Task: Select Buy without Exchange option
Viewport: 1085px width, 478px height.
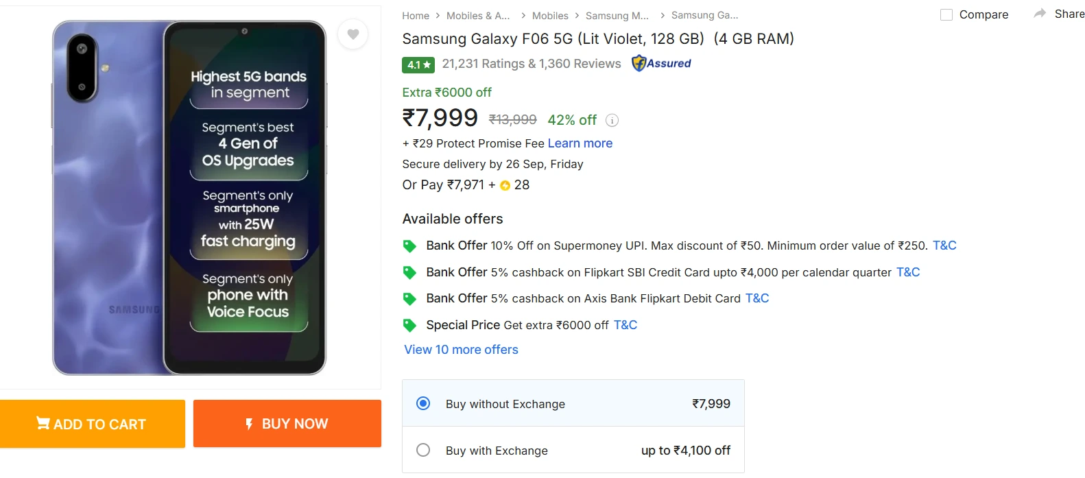Action: click(x=423, y=403)
